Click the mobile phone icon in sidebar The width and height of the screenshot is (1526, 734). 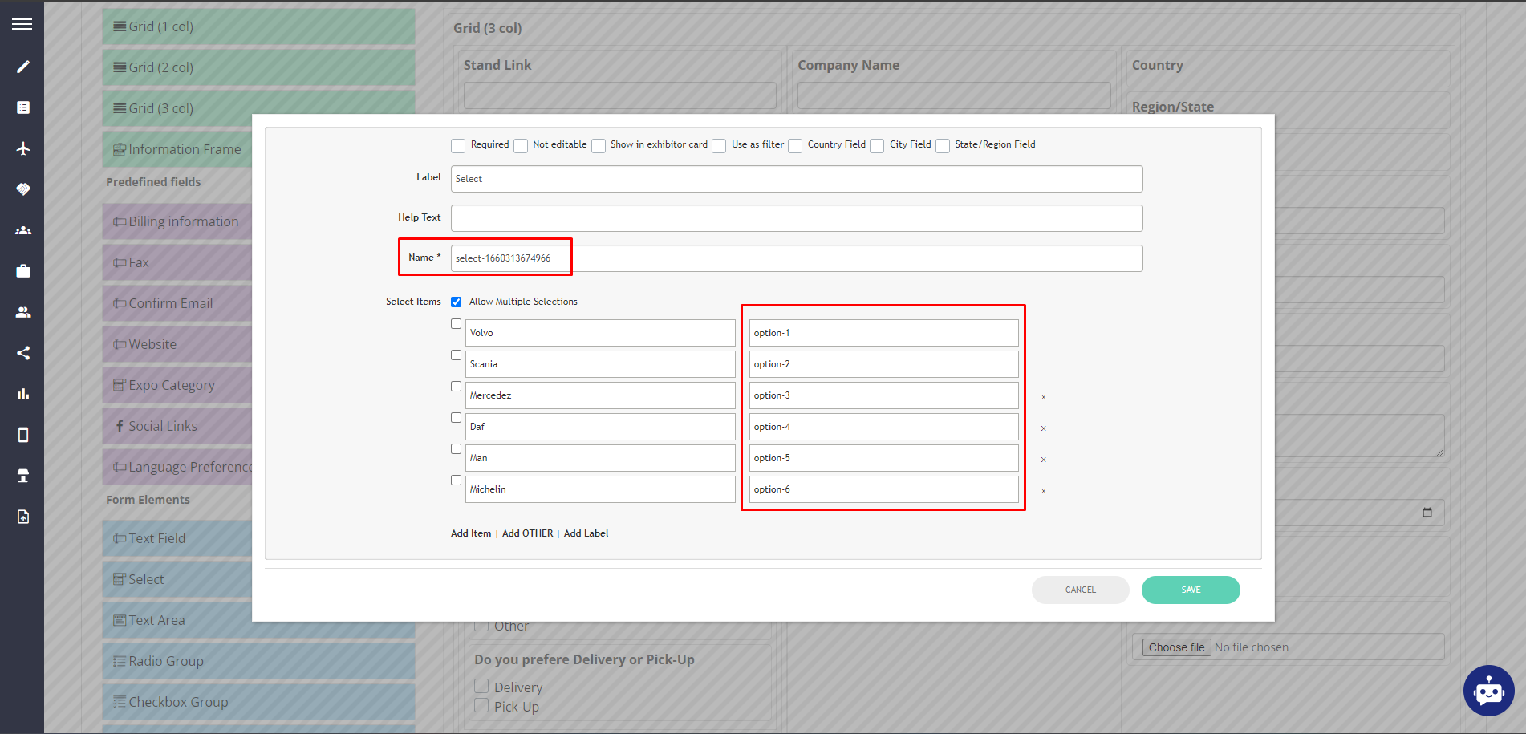pyautogui.click(x=23, y=435)
